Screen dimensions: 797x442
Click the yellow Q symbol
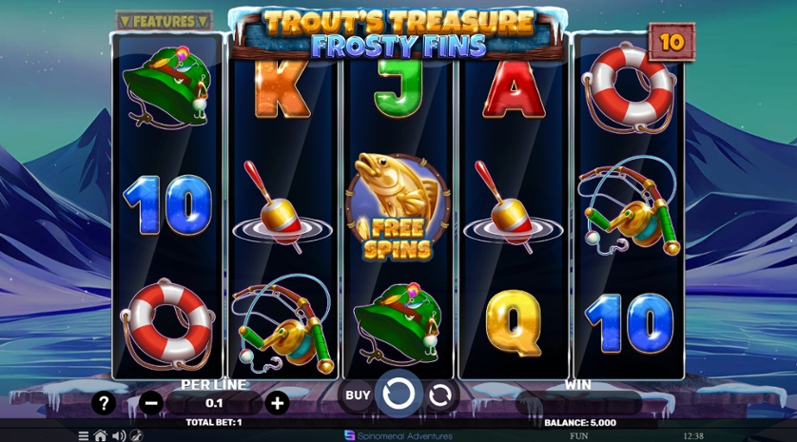click(514, 323)
